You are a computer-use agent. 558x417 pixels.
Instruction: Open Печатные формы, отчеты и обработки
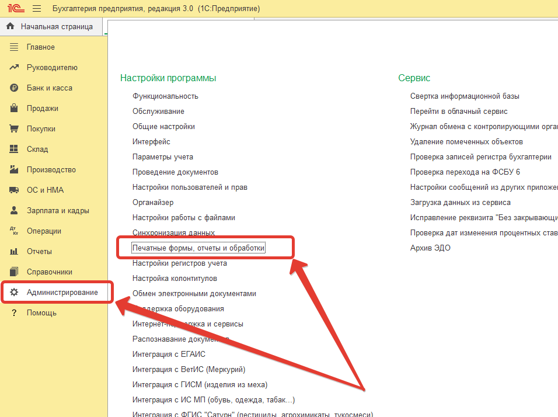pos(198,248)
